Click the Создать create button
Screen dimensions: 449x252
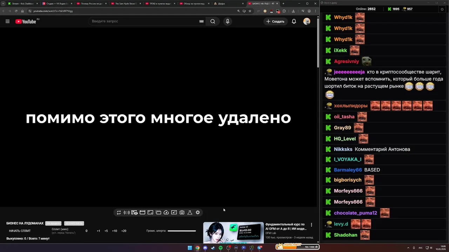275,21
